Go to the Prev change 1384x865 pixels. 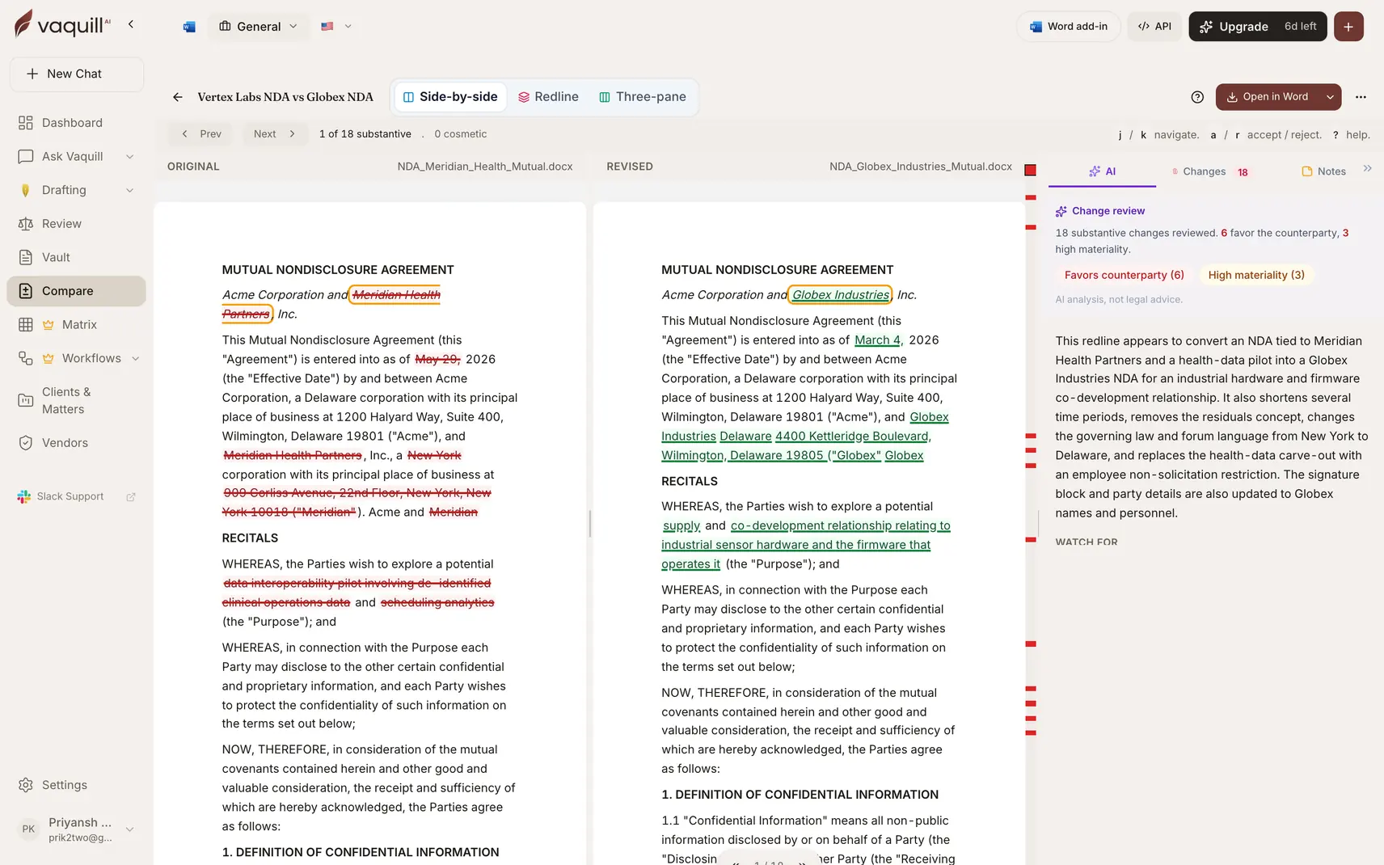(200, 134)
